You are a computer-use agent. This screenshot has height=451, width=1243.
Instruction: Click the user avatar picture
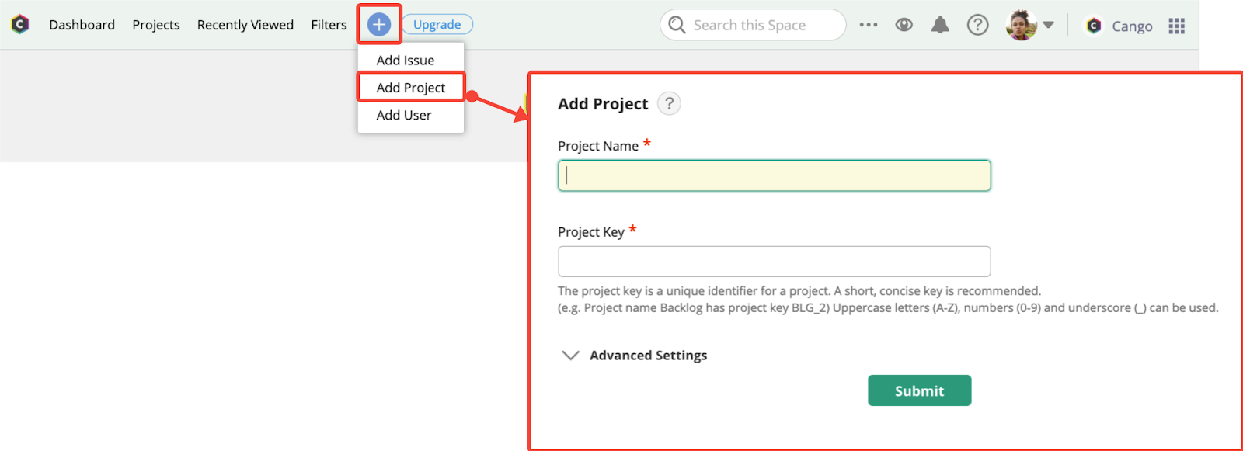coord(1021,25)
